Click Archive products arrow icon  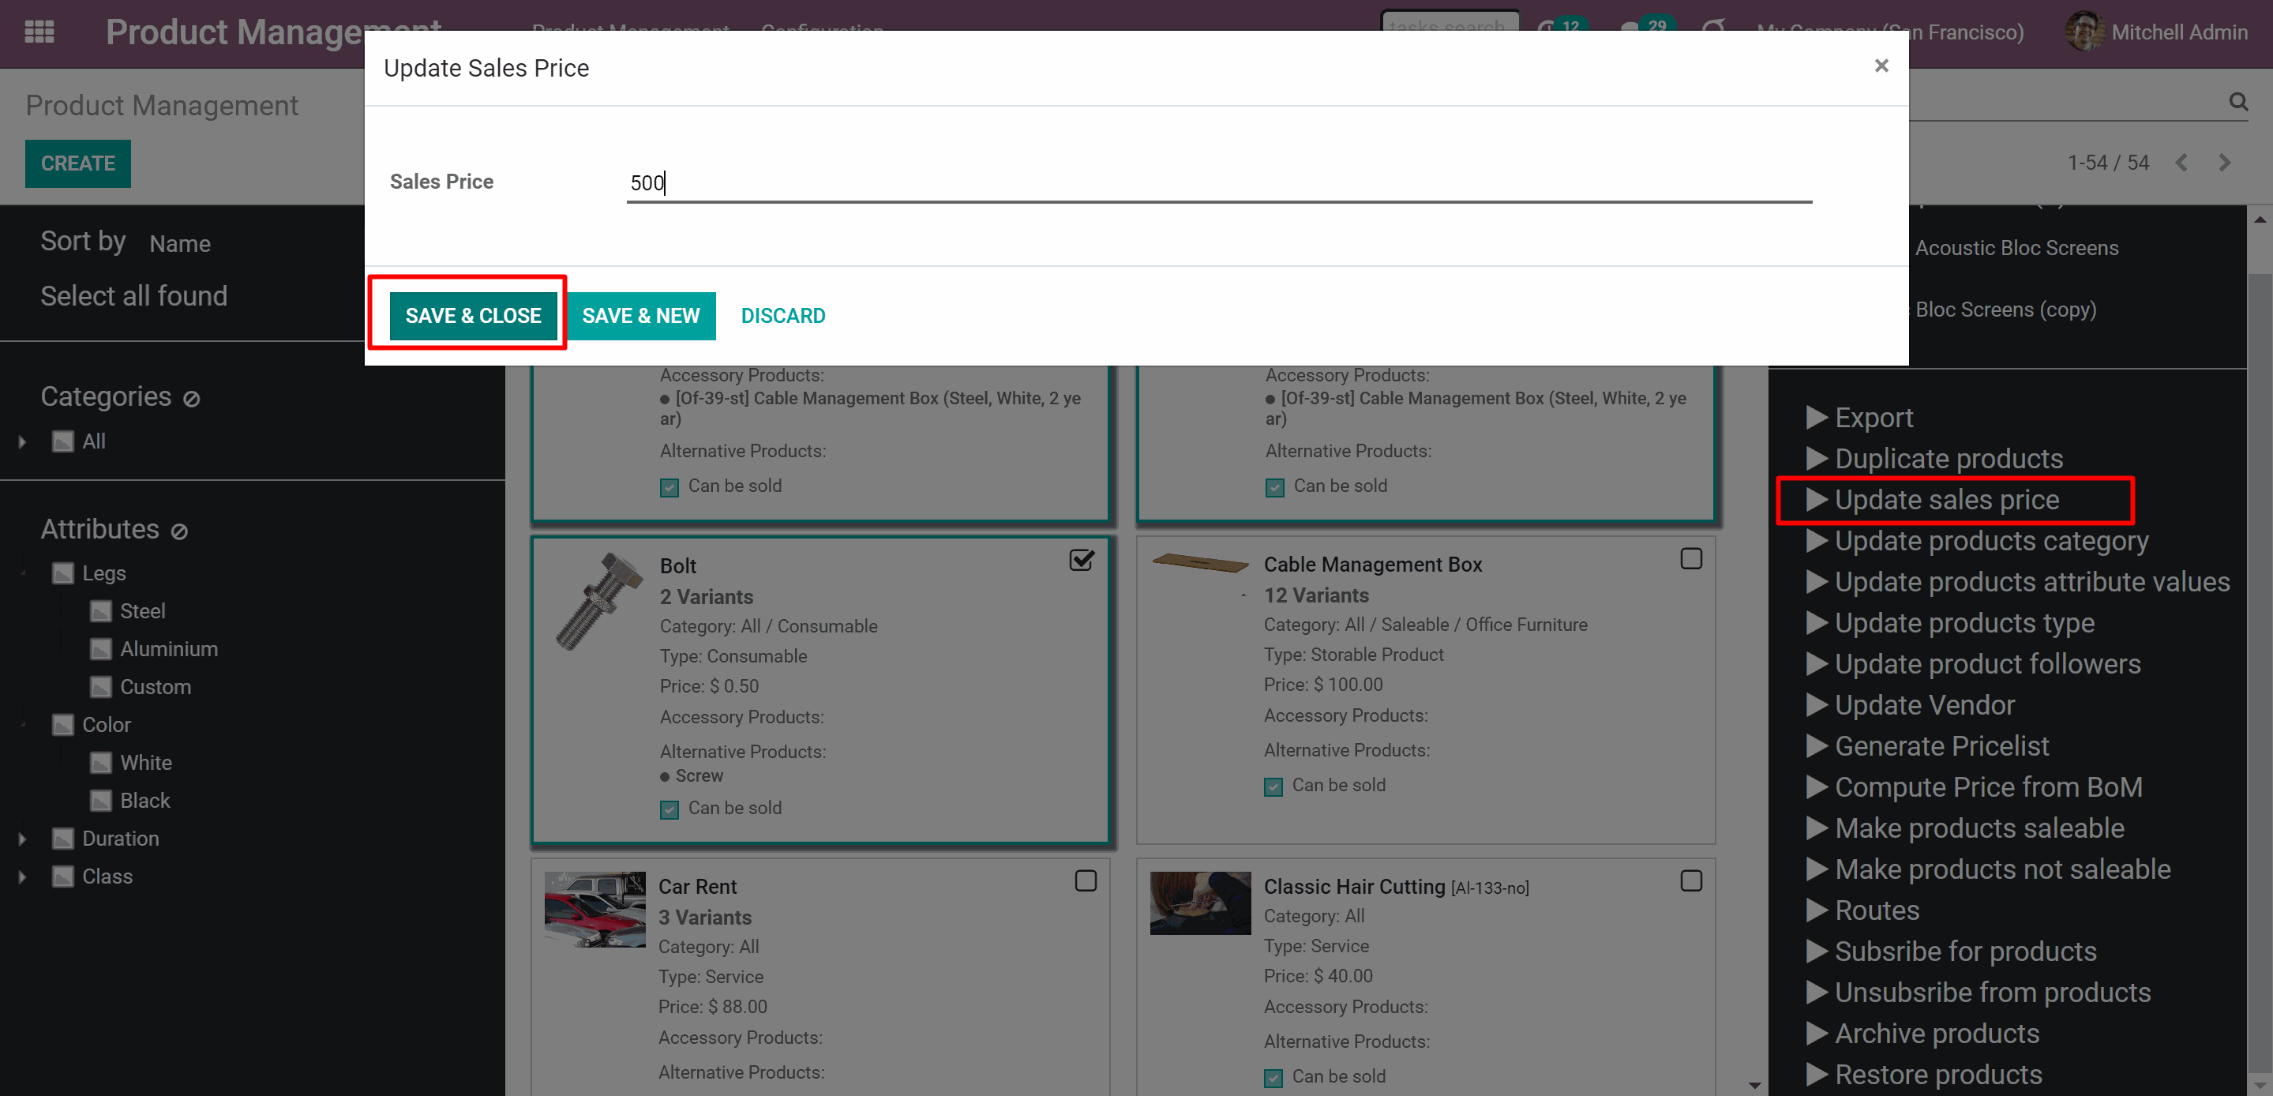1816,1034
